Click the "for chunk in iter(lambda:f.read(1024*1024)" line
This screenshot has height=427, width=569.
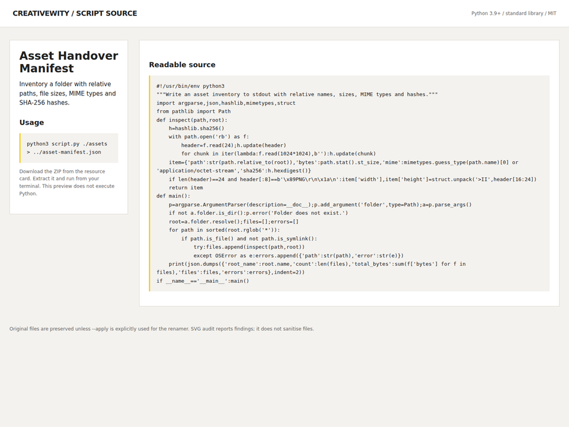pos(279,154)
